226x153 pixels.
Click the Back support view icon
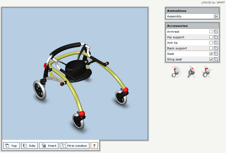(x=216, y=48)
